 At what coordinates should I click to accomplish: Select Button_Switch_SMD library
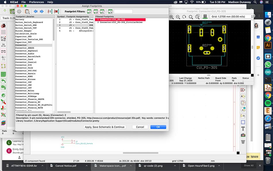(x=34, y=25)
